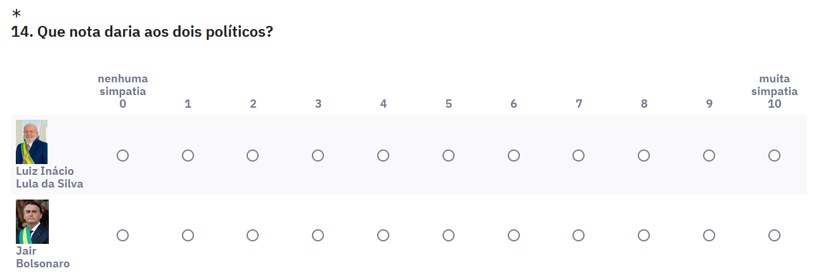Screen dimensions: 821x280
Task: Select rating 10 for Jair Bolsonaro
Action: pos(774,235)
